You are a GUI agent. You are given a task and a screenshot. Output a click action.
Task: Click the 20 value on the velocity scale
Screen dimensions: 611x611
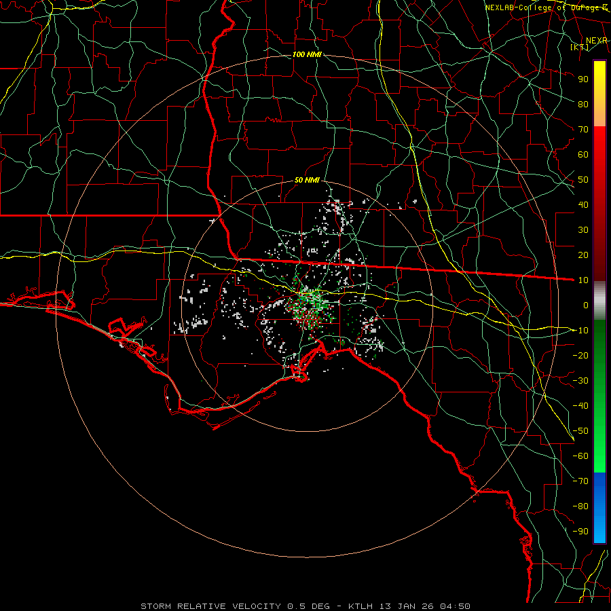coord(583,255)
